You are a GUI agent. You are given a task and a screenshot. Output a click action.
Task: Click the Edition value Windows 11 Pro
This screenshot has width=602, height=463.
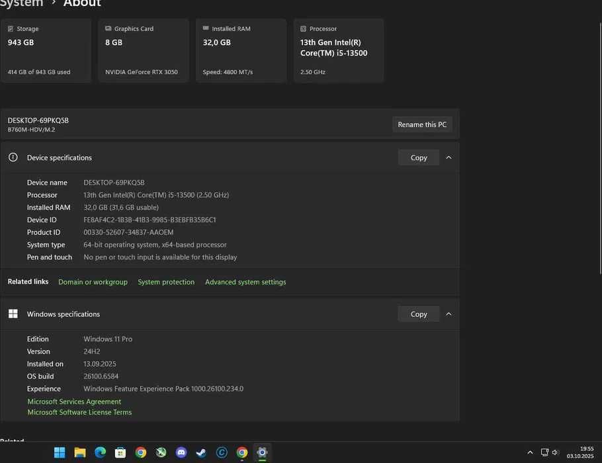coord(108,339)
